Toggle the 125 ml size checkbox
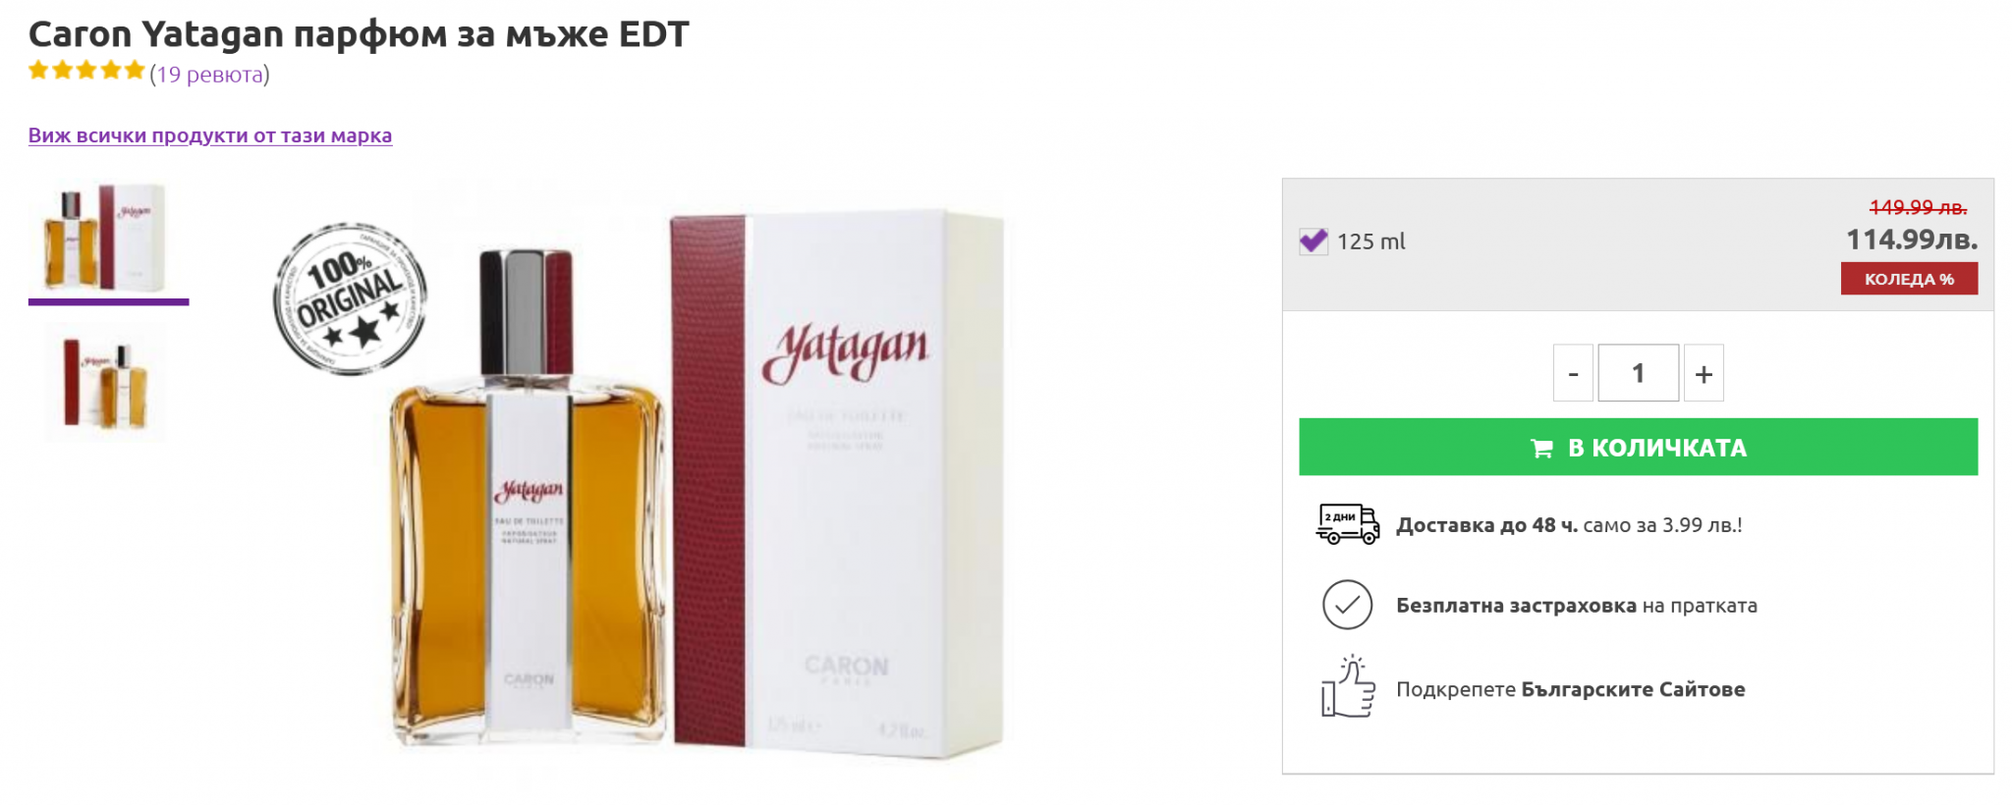Screen dimensions: 2012x805 [1313, 241]
